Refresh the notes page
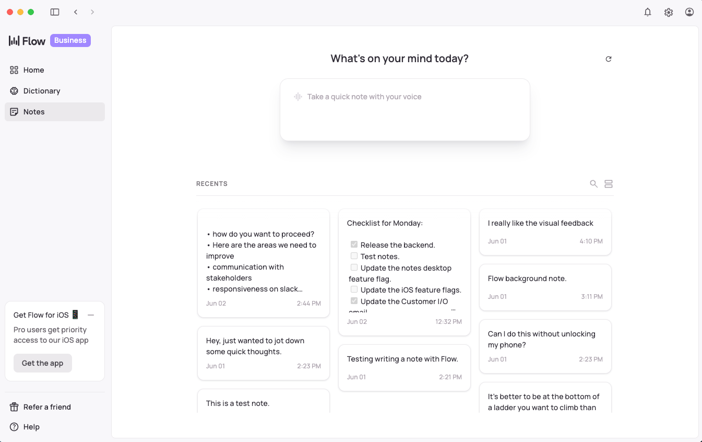 609,59
